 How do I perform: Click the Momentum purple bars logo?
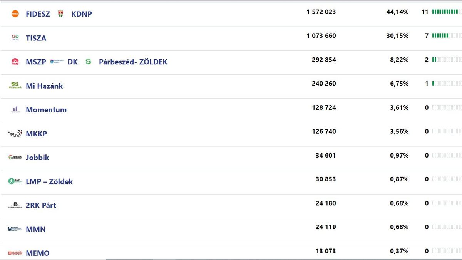tap(15, 109)
